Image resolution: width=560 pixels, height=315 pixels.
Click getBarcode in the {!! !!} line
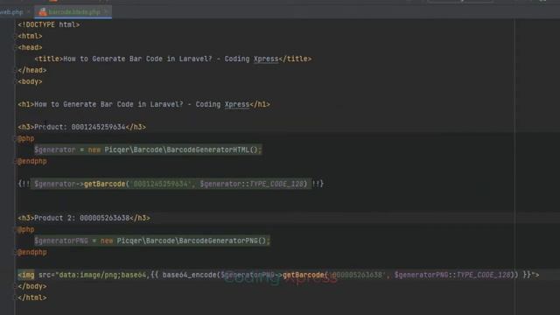105,184
